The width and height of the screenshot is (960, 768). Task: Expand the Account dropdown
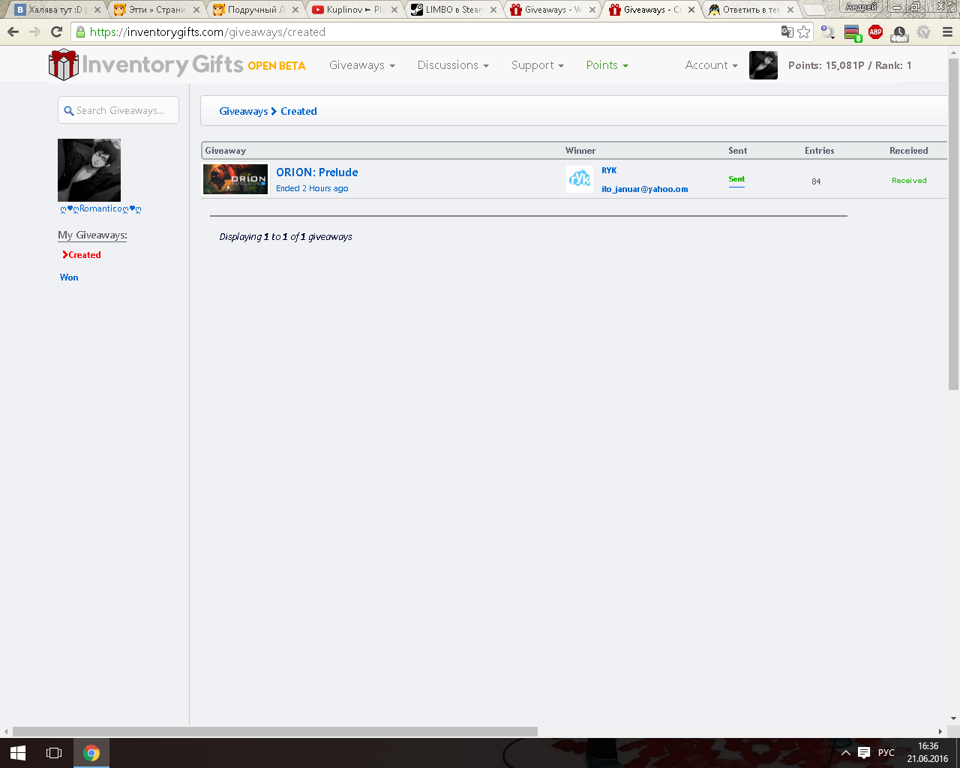click(712, 65)
